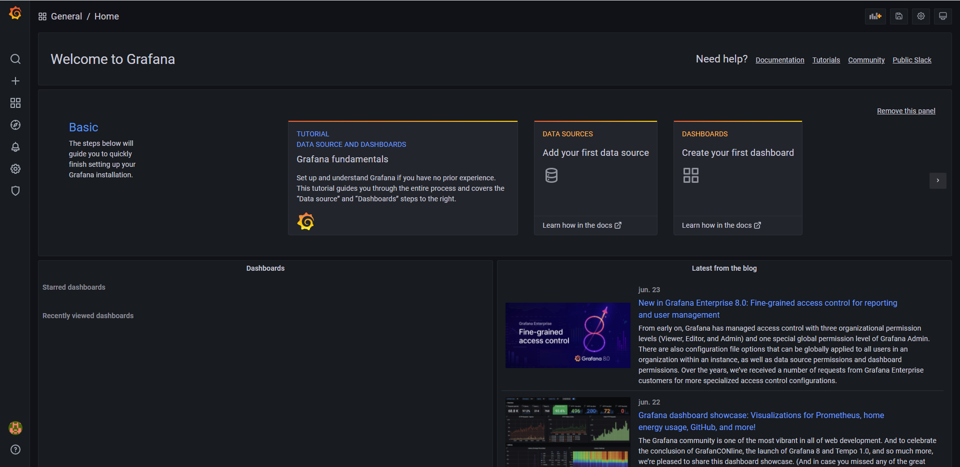Click Create your first dashboard
The height and width of the screenshot is (467, 960).
(738, 153)
